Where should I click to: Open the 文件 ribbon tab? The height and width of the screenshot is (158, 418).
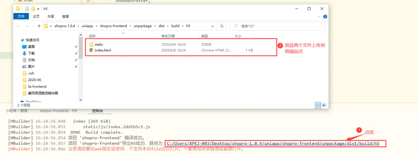click(21, 16)
